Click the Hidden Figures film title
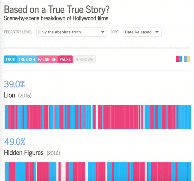The image size is (194, 181). click(24, 152)
